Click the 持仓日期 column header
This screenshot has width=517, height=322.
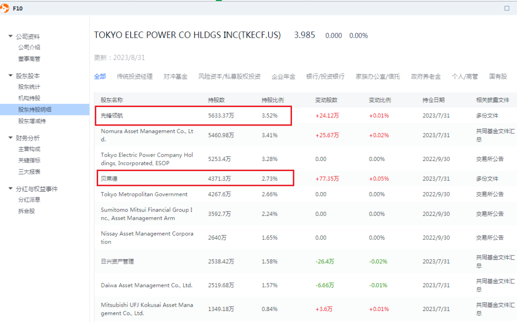(434, 100)
